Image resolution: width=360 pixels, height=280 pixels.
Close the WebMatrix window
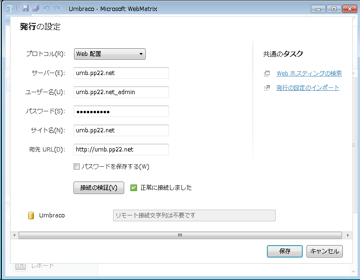tap(349, 9)
